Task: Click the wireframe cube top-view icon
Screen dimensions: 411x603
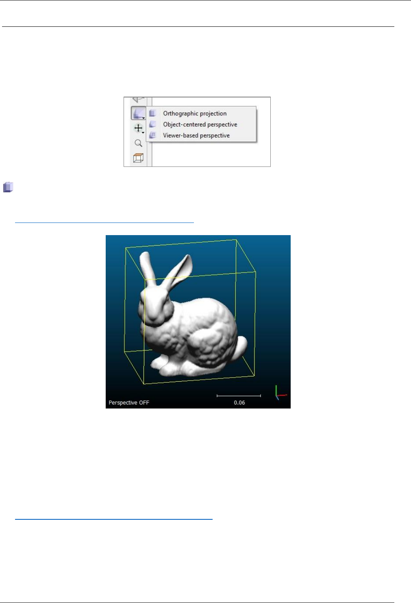Action: pyautogui.click(x=138, y=158)
